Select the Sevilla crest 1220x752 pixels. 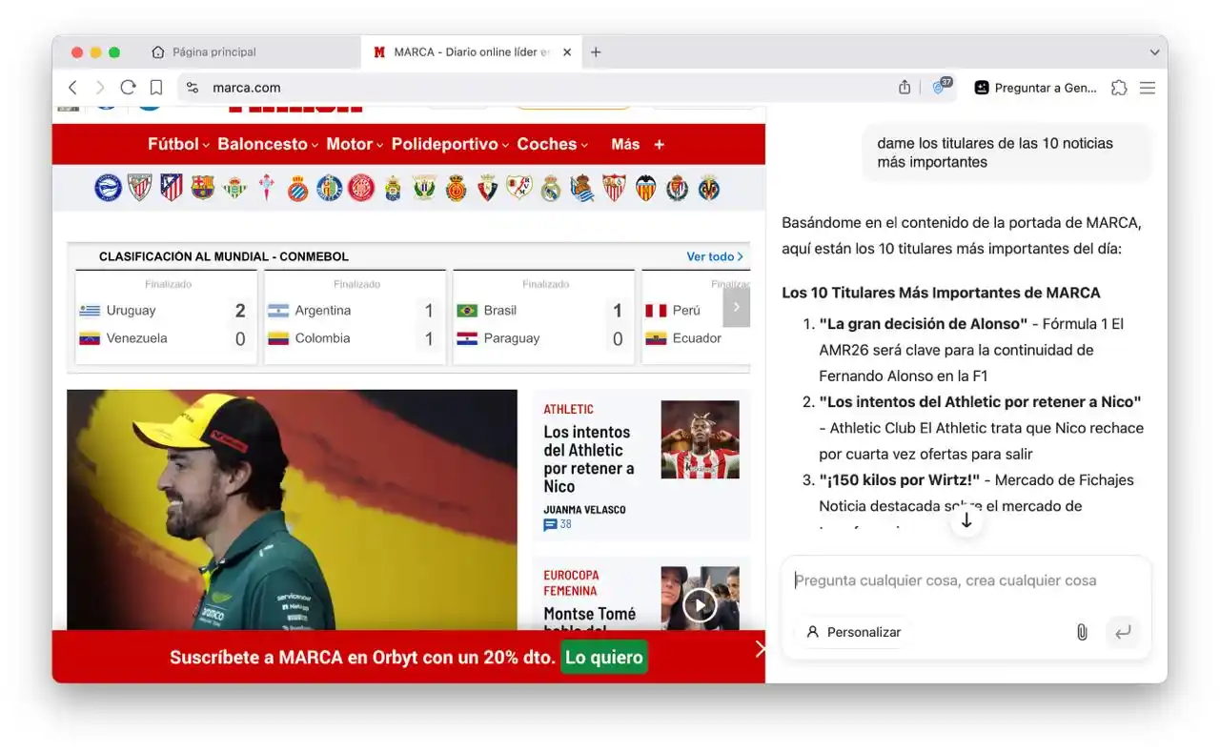[x=614, y=187]
